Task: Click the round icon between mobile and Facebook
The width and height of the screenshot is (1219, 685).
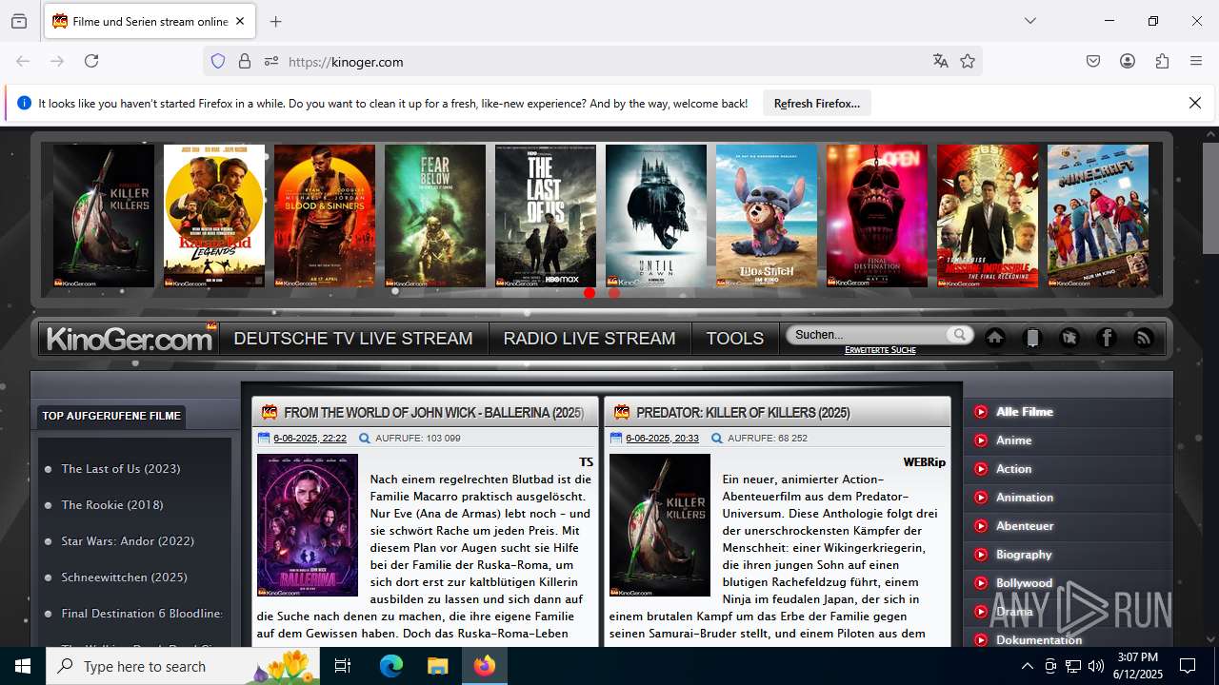Action: tap(1069, 338)
